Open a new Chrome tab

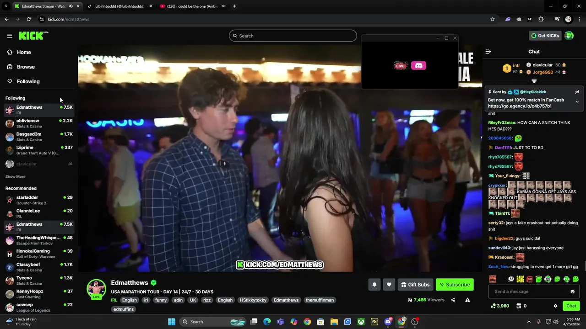pyautogui.click(x=234, y=6)
